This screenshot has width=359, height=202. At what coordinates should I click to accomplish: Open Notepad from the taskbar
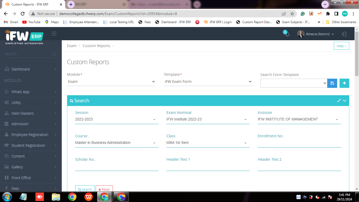[x=23, y=197]
